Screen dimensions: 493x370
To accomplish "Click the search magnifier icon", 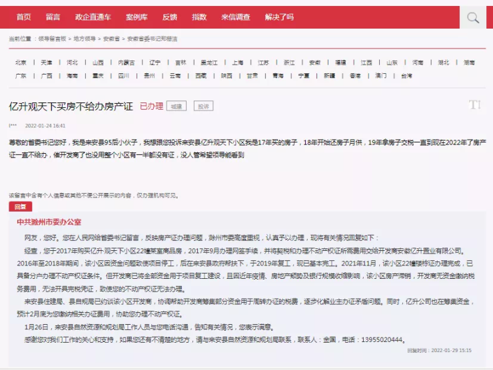I will point(472,17).
